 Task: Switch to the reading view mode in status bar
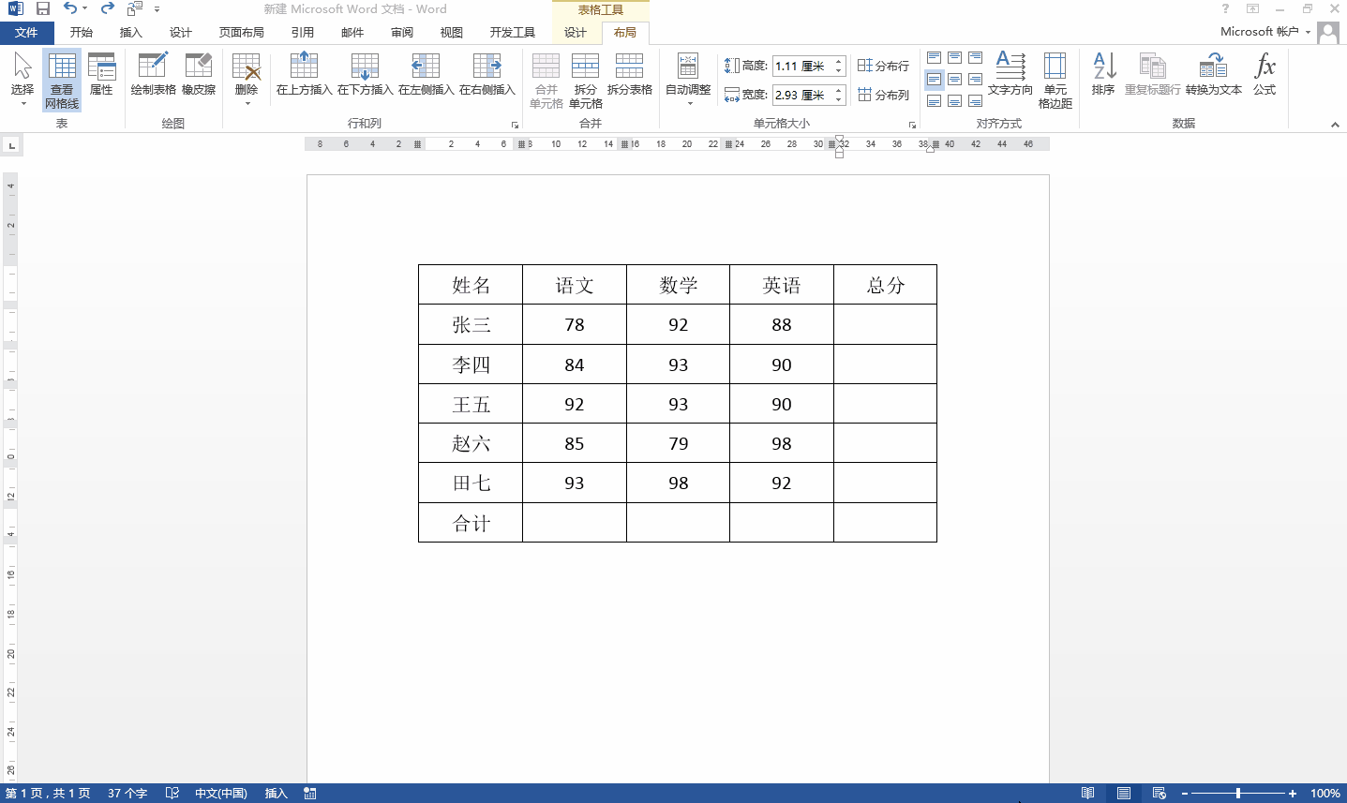point(1087,794)
